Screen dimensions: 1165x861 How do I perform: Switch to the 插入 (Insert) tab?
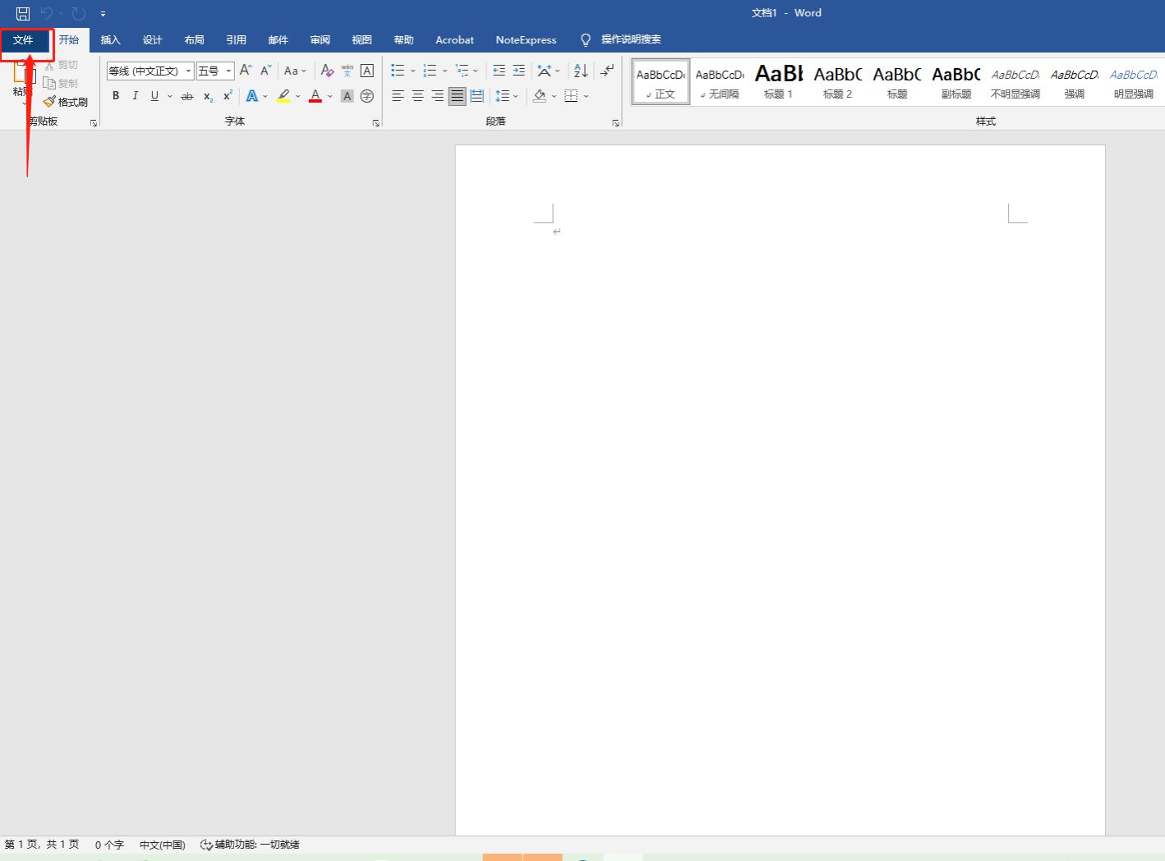point(110,39)
